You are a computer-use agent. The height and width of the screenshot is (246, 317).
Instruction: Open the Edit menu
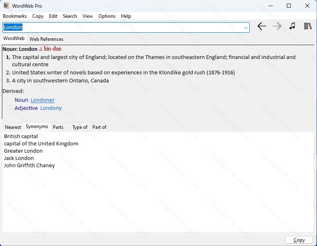[53, 16]
